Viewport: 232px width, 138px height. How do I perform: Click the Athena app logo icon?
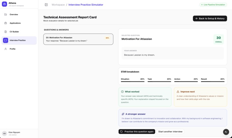[4, 4]
